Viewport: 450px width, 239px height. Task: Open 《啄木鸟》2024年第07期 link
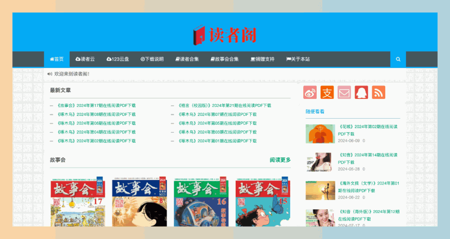(217, 115)
